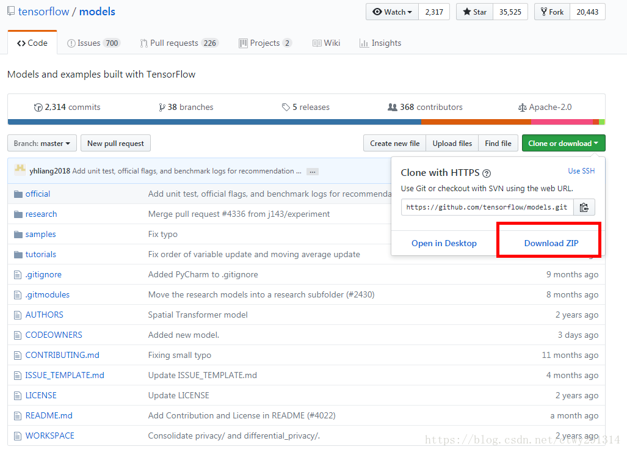Open the Wiki tab
The height and width of the screenshot is (452, 627).
(326, 43)
